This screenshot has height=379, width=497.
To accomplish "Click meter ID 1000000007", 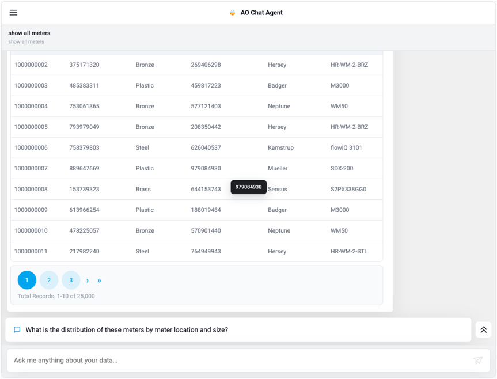I will [x=31, y=168].
